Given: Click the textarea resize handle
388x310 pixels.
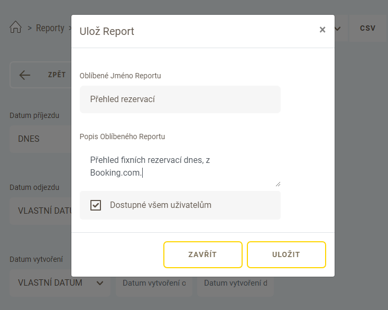Looking at the screenshot, I should coord(278,184).
